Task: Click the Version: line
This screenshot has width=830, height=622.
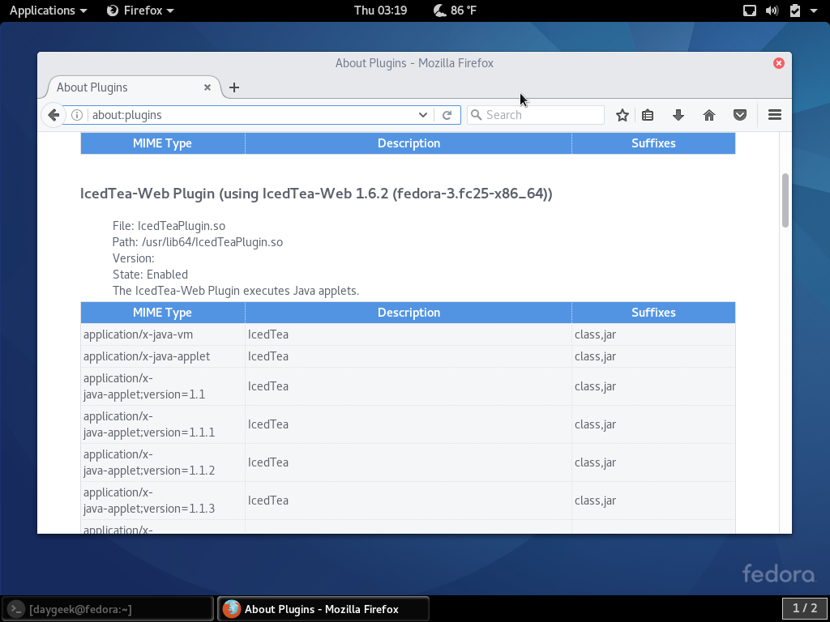Action: point(134,258)
